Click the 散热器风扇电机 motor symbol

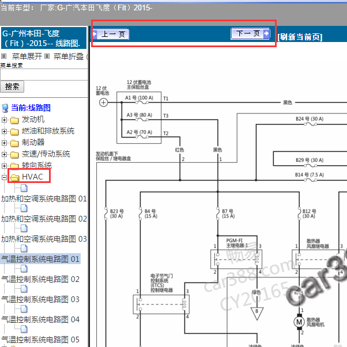(x=299, y=322)
